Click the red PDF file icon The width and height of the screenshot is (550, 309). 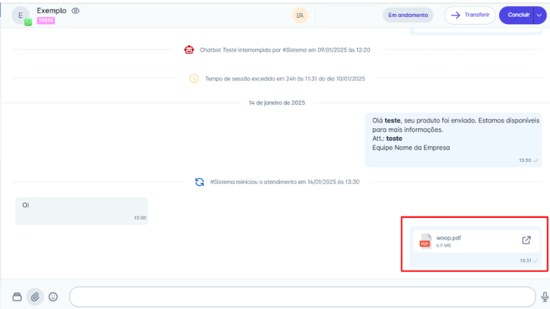click(x=425, y=241)
